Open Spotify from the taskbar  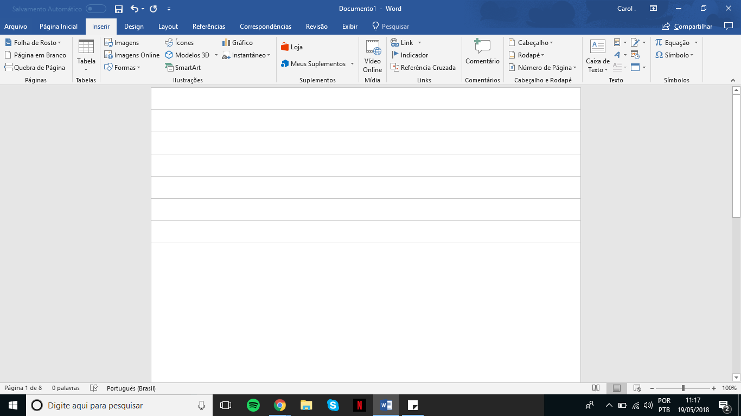pos(253,405)
